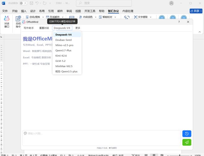
Task: Click the screen capture icon left of 文字提取
Action: coord(127,17)
